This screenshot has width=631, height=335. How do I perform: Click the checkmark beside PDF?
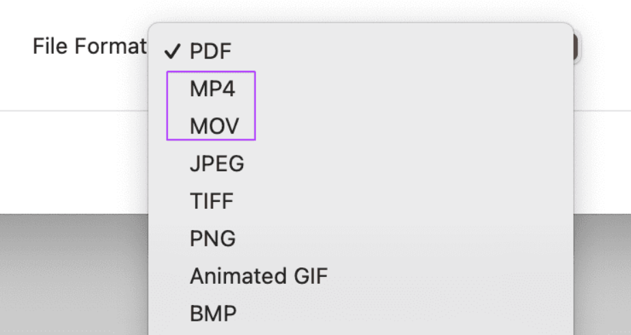(172, 51)
